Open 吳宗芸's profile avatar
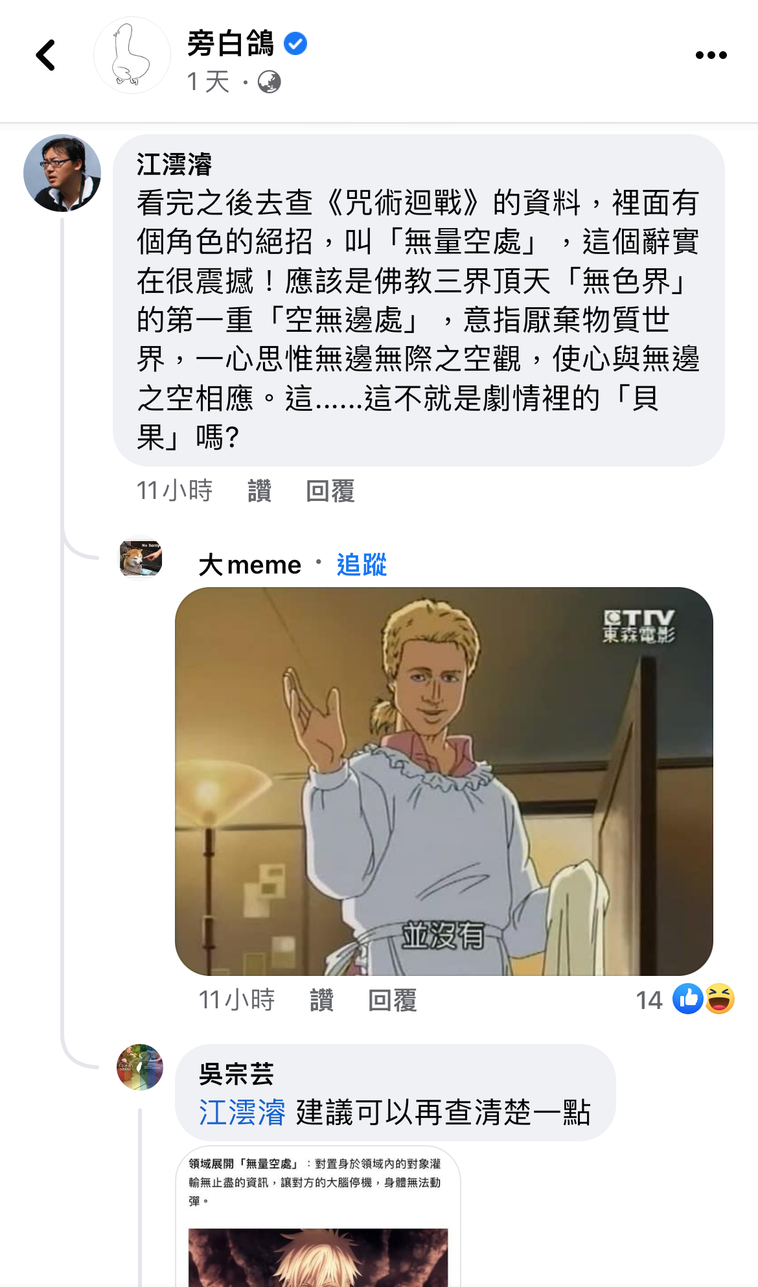This screenshot has height=1287, width=758. [x=140, y=1067]
